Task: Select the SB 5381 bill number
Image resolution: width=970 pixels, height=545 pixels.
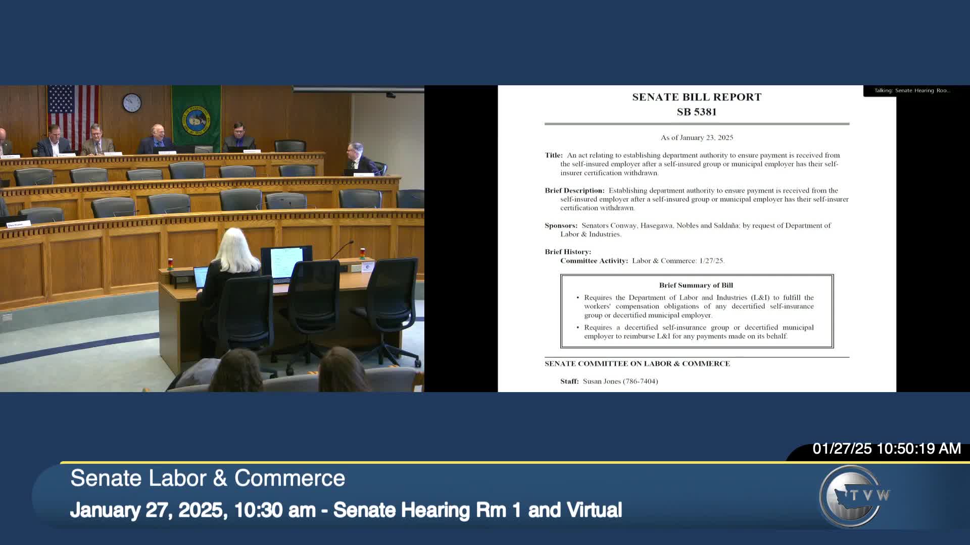Action: (697, 112)
